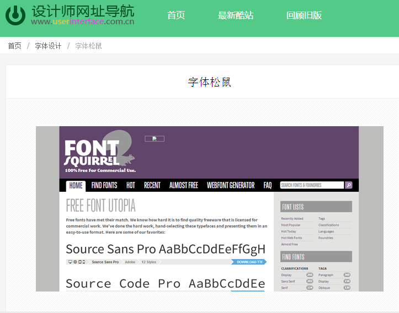Click the 设计师网址导航 site title
The image size is (399, 313).
[83, 11]
